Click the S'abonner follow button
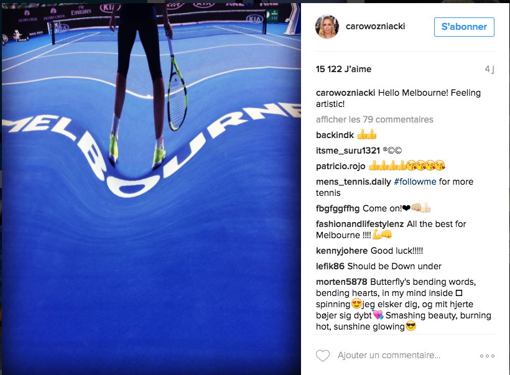This screenshot has width=510, height=375. [x=464, y=27]
